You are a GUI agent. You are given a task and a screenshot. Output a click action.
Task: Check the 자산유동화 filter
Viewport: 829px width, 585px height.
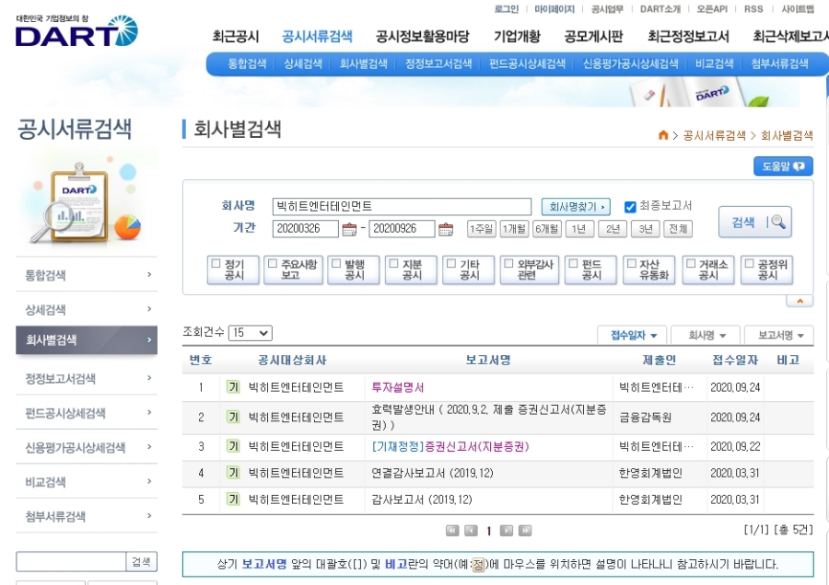[631, 263]
